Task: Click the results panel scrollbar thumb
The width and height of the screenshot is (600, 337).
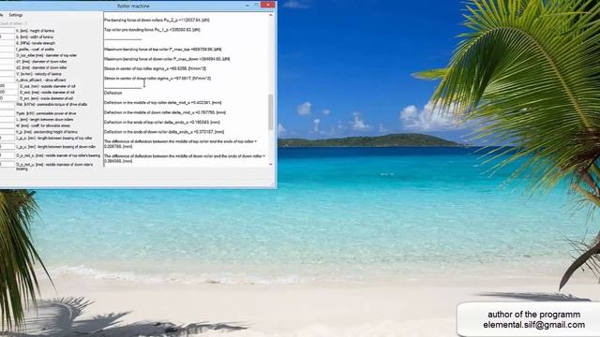Action: (271, 112)
